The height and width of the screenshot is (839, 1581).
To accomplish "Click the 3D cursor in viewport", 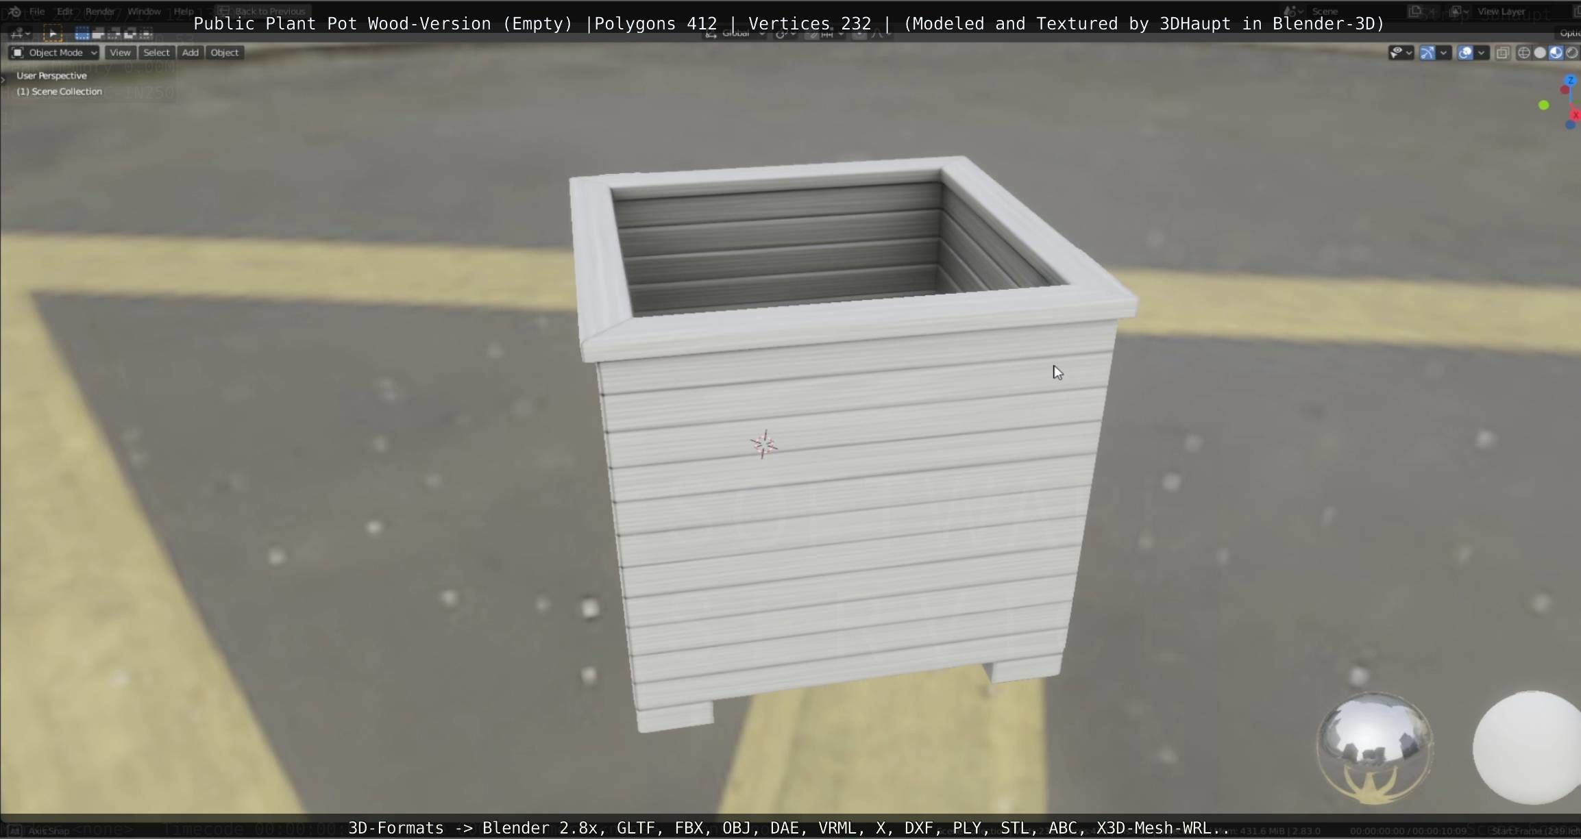I will (x=763, y=444).
